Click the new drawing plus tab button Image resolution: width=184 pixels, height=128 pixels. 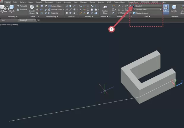coord(39,20)
